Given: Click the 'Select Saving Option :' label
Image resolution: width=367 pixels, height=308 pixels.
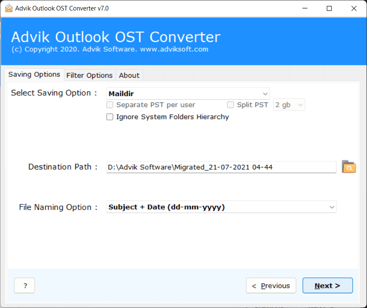Looking at the screenshot, I should click(x=54, y=93).
